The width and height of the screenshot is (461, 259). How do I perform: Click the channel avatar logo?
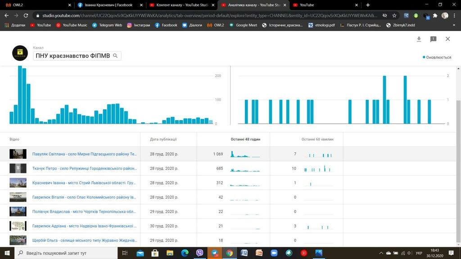click(20, 53)
